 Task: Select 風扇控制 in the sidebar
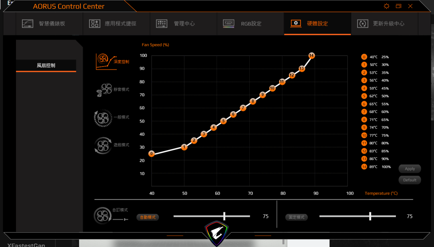46,65
